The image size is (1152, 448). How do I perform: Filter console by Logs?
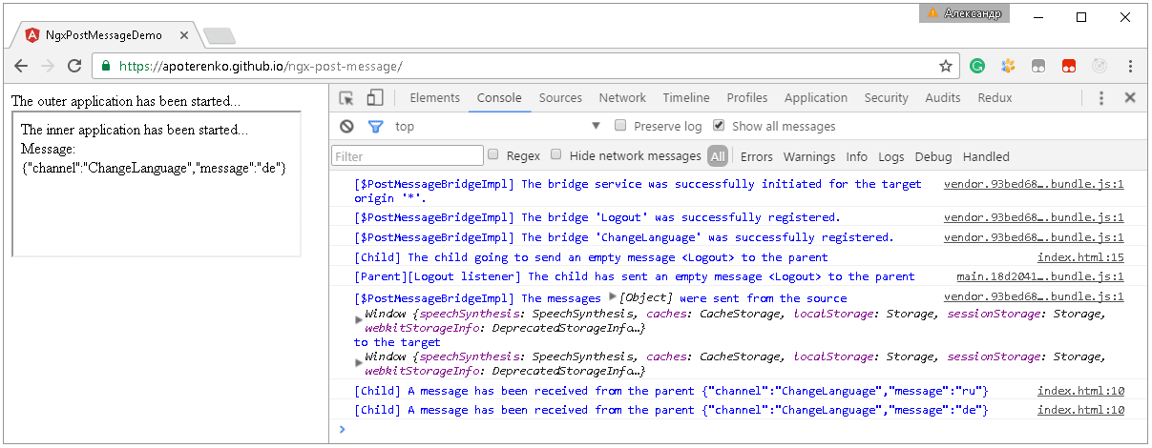click(891, 156)
